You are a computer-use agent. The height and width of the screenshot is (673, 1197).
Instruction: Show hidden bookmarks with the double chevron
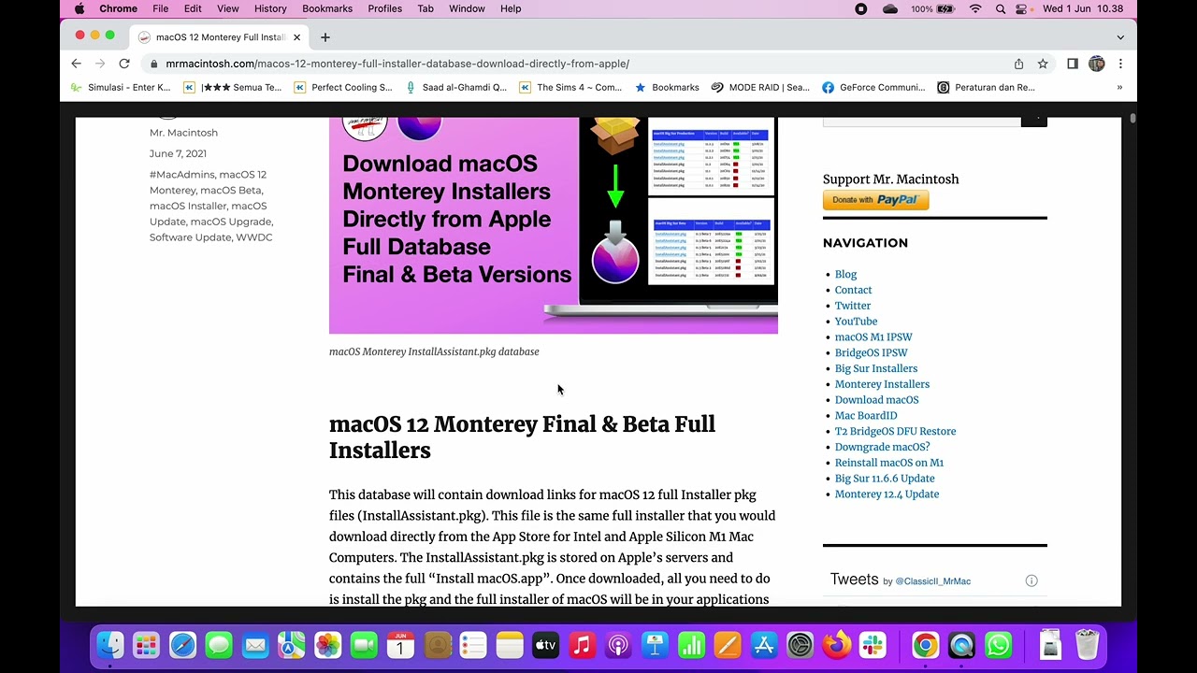tap(1119, 88)
